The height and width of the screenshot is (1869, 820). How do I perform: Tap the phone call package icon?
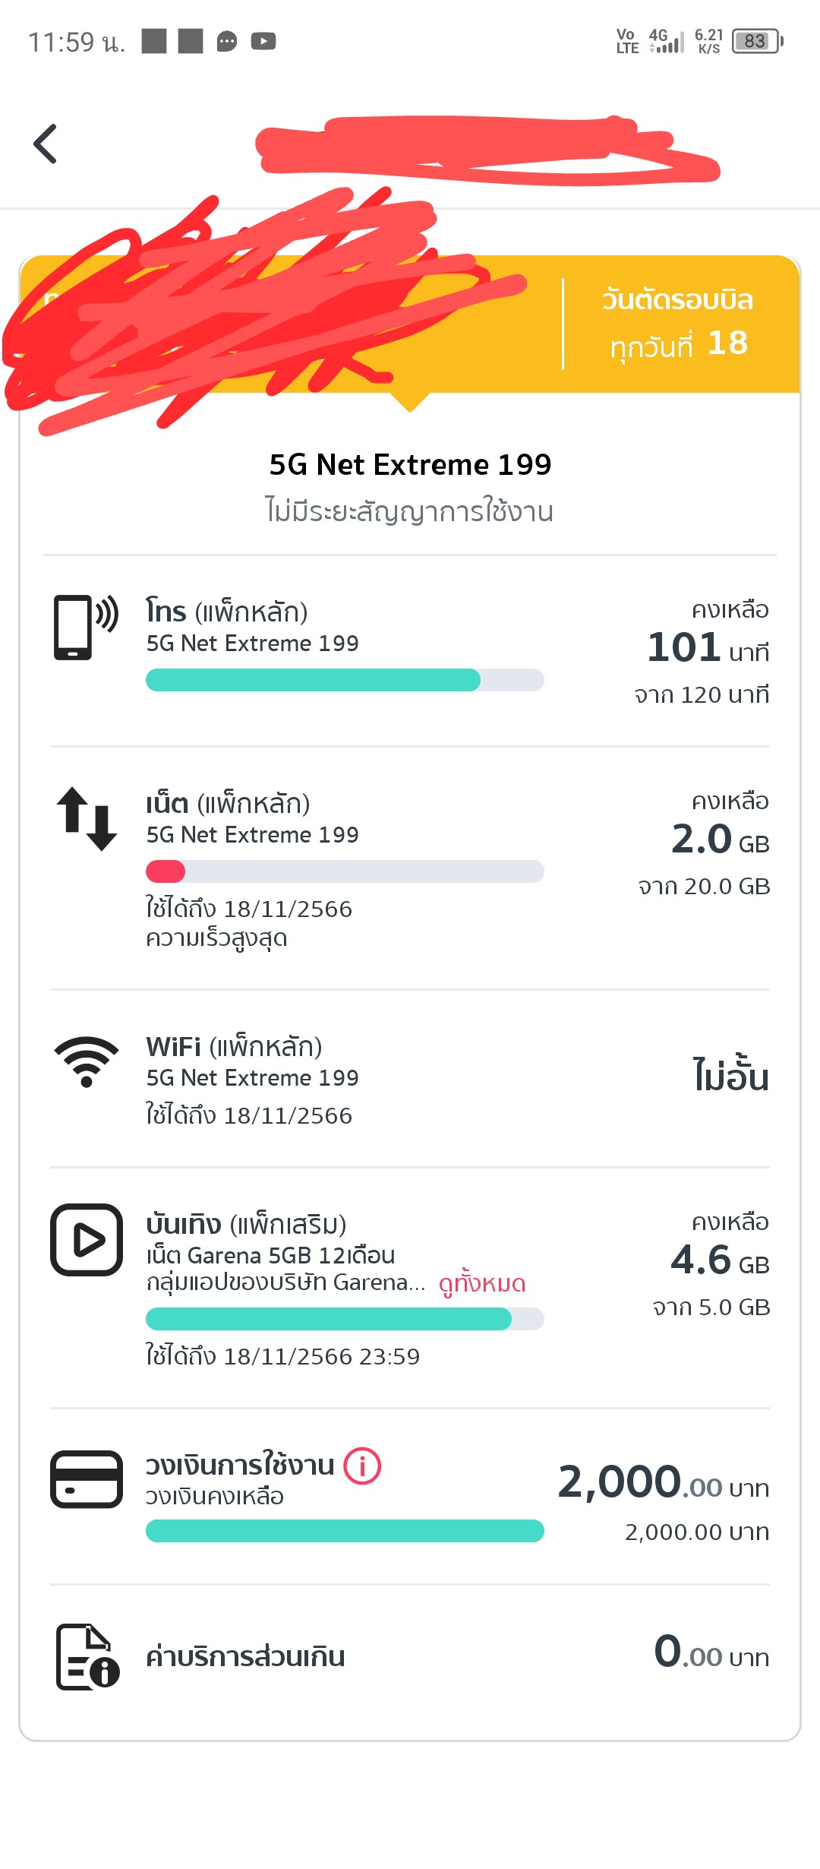(86, 628)
